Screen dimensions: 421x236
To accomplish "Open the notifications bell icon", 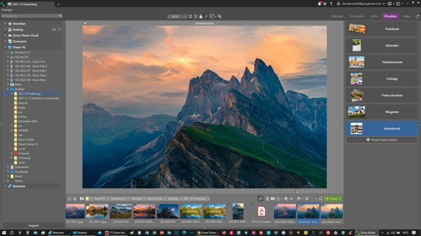I will (x=320, y=4).
